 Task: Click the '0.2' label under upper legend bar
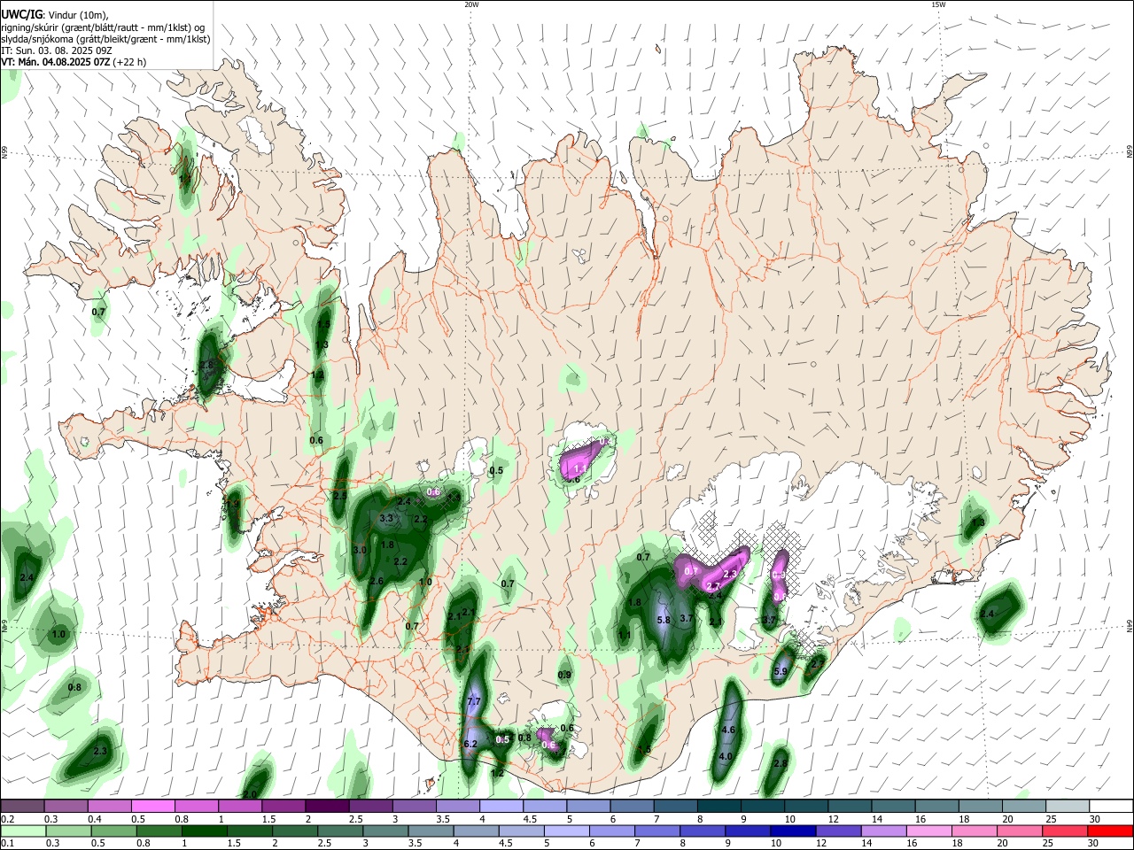7,818
